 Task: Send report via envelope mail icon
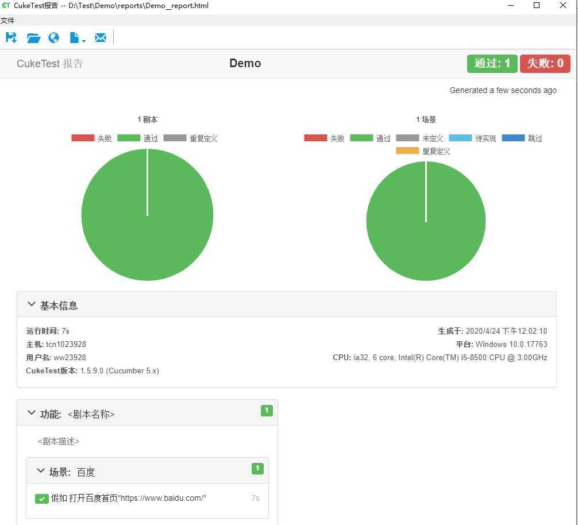pos(101,37)
